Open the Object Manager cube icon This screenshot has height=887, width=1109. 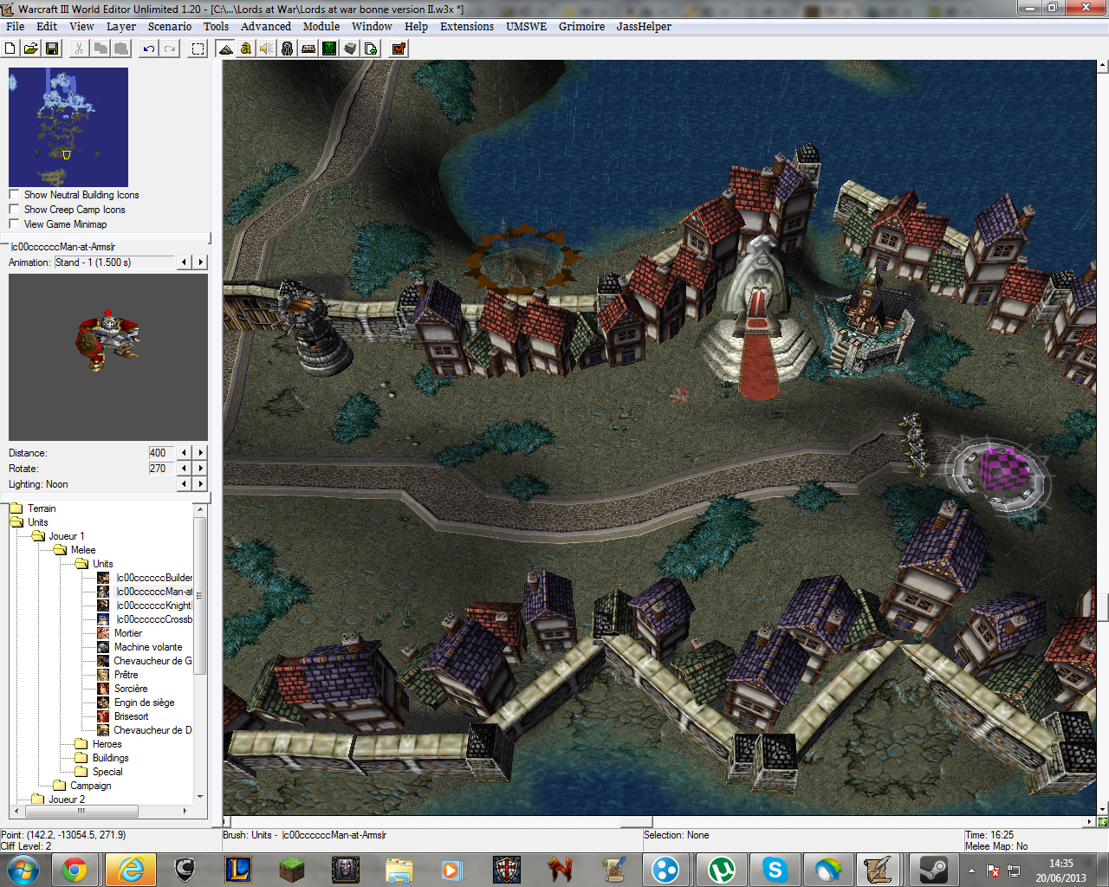[350, 49]
